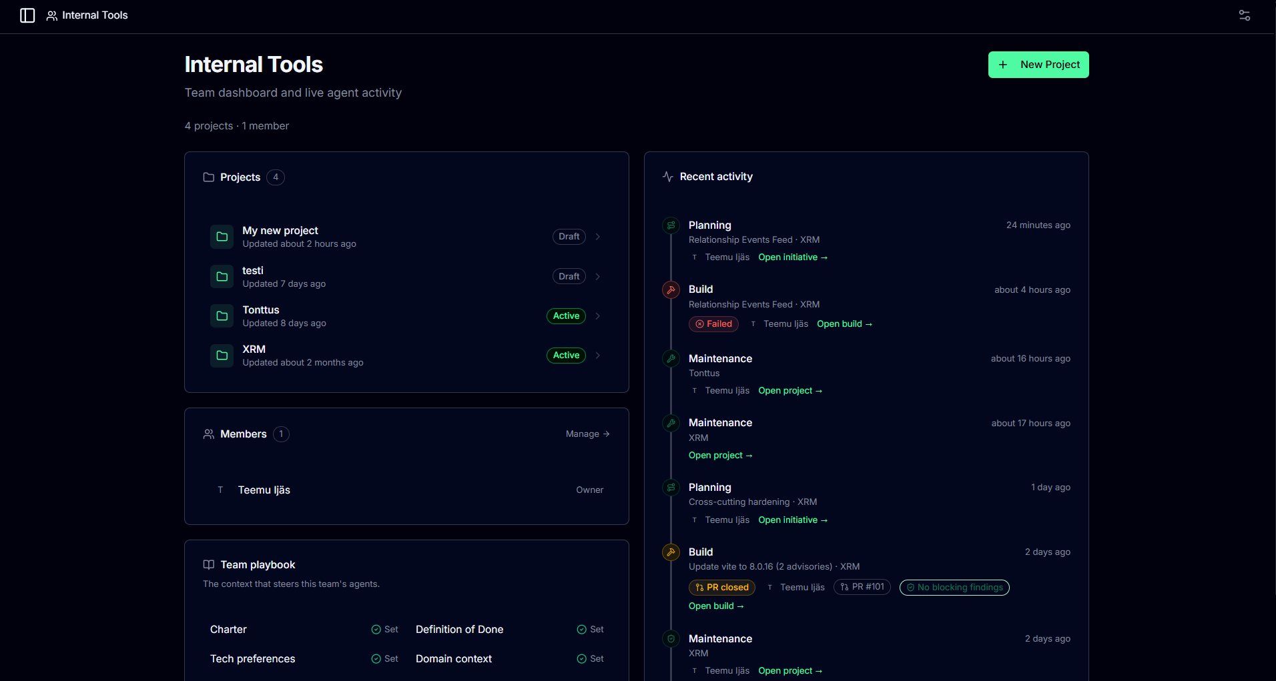Click the testi folder icon
This screenshot has height=681, width=1276.
tap(222, 276)
